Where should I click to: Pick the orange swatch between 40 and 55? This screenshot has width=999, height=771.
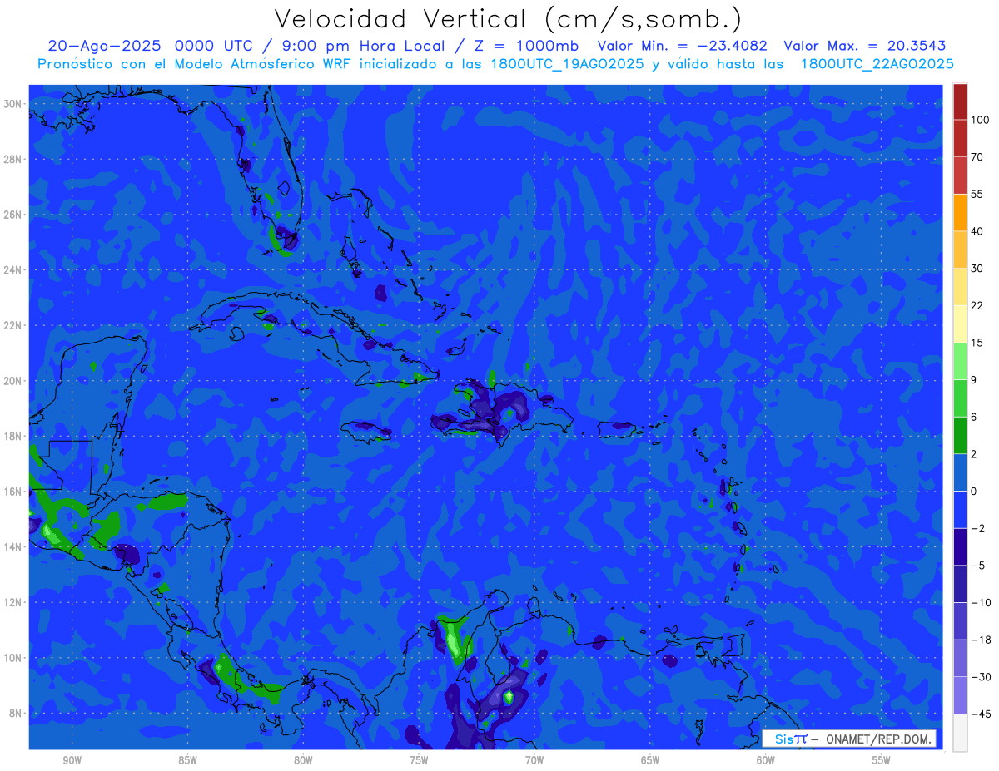click(x=960, y=212)
